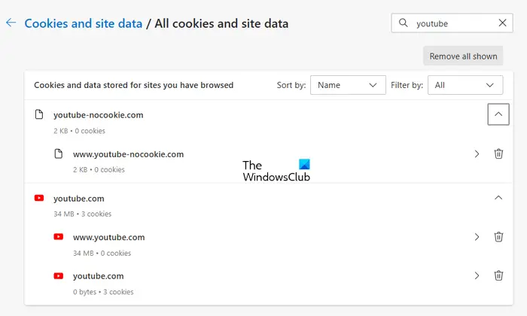Screen dimensions: 527x316
Task: Open details arrow for youtube.com 0 bytes entry
Action: tap(477, 275)
